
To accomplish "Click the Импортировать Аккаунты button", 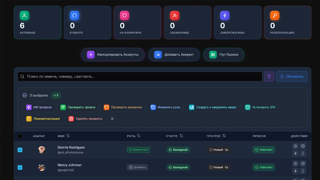I will 113,54.
